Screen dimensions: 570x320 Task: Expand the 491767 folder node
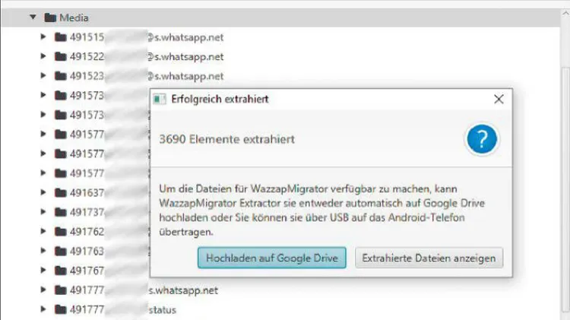tap(43, 270)
